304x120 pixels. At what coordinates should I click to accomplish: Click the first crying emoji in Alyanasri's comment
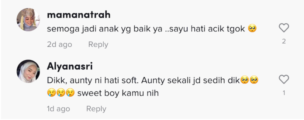(x=51, y=93)
